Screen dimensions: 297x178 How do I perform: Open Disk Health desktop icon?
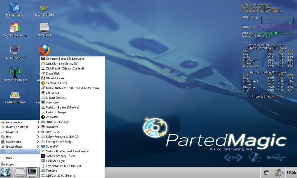45,30
